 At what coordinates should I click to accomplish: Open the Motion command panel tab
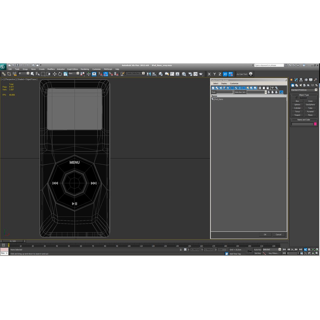pyautogui.click(x=306, y=80)
